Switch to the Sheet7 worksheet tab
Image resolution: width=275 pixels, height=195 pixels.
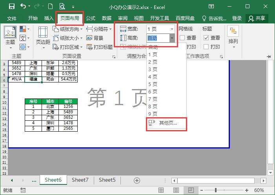[x=80, y=180]
